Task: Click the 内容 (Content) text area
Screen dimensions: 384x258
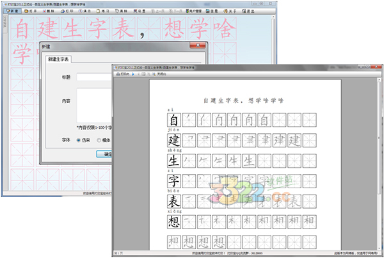Action: coord(94,105)
